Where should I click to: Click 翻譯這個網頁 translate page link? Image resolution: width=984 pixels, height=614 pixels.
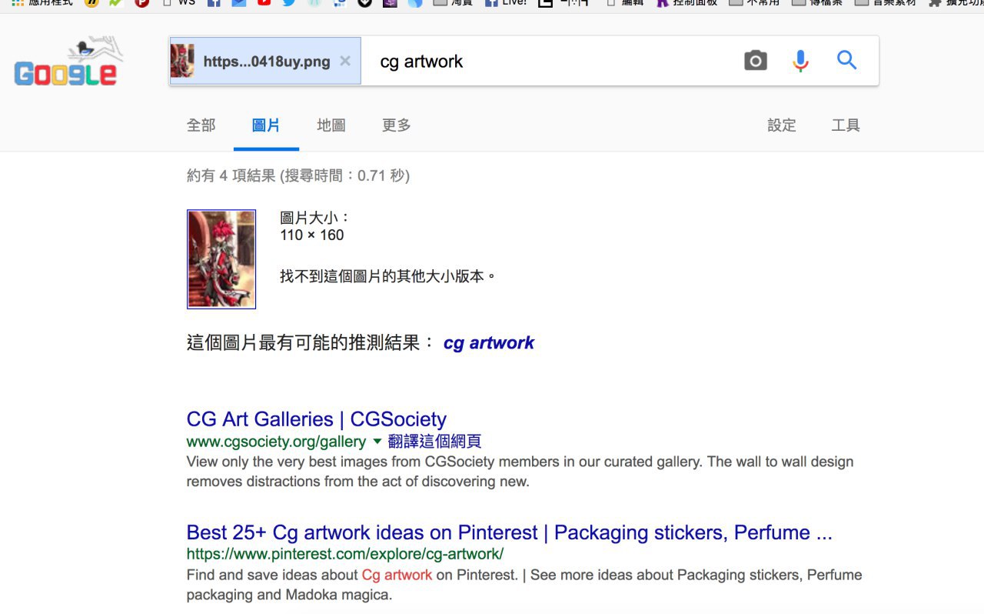(434, 442)
